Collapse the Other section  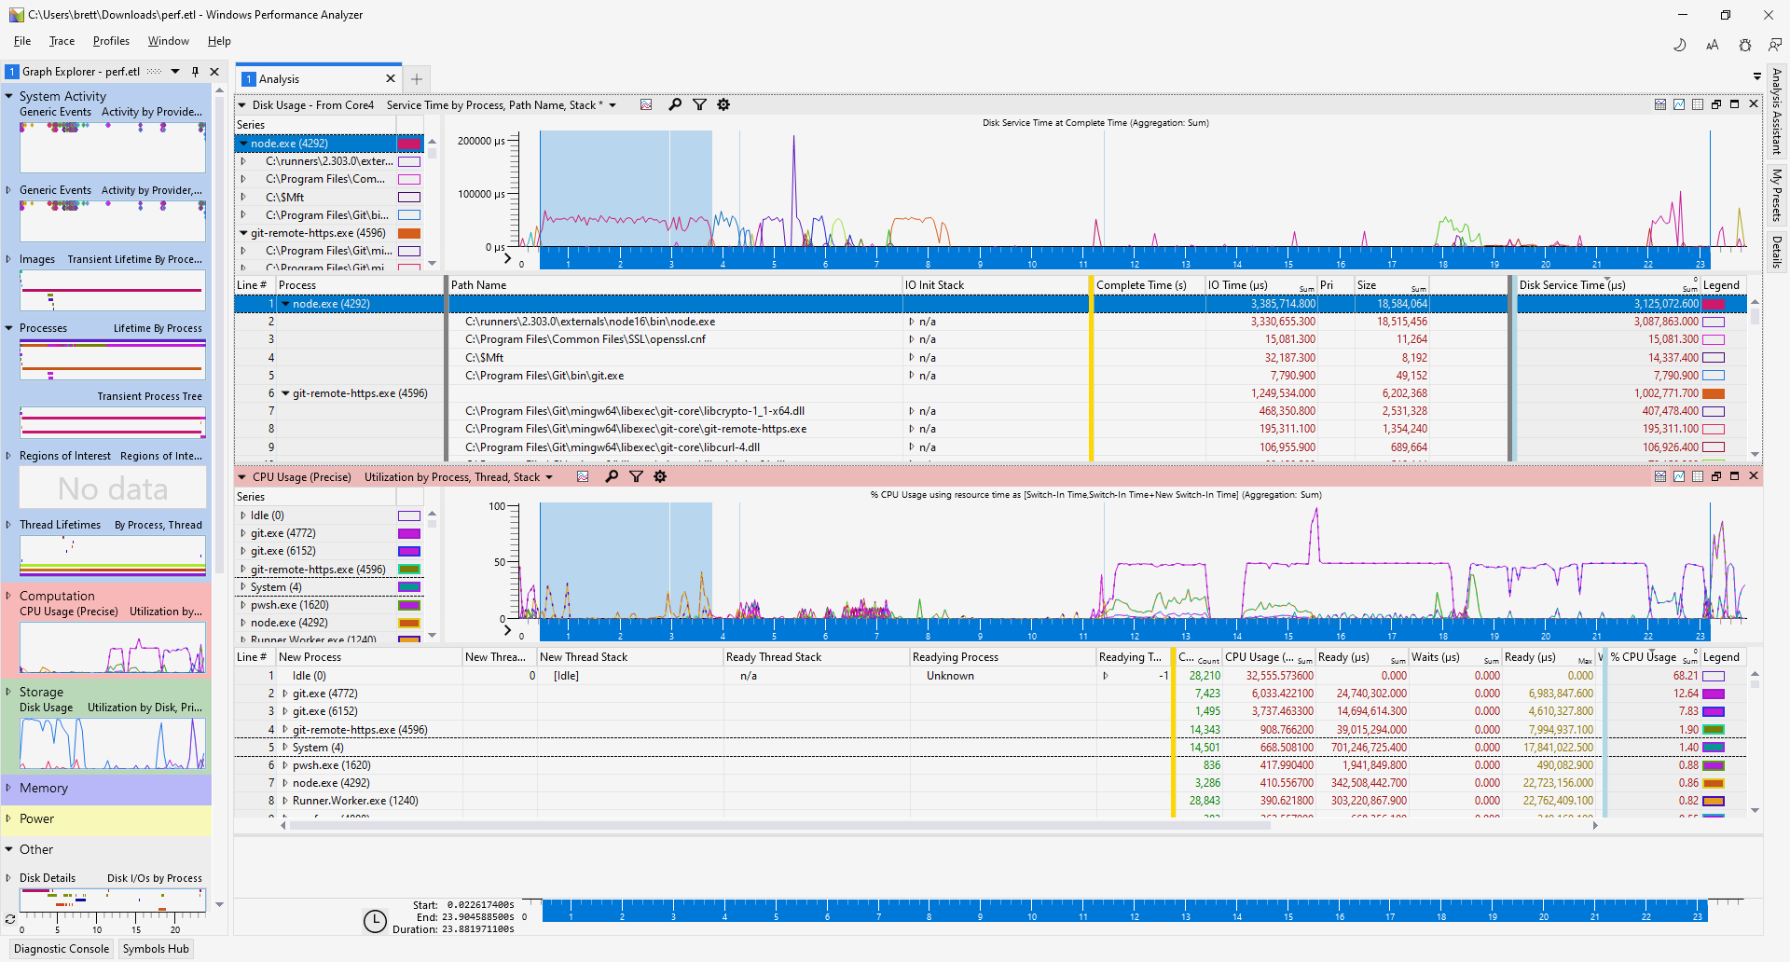click(x=9, y=849)
